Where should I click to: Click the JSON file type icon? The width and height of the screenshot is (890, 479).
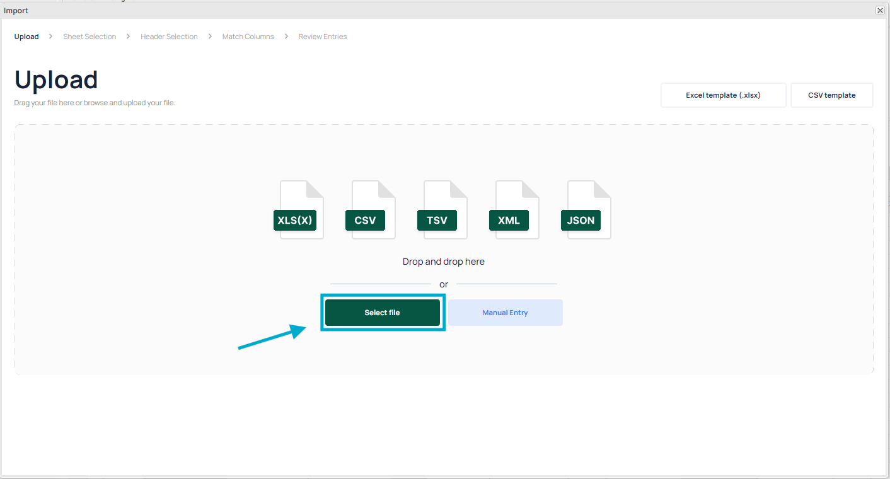(x=586, y=210)
